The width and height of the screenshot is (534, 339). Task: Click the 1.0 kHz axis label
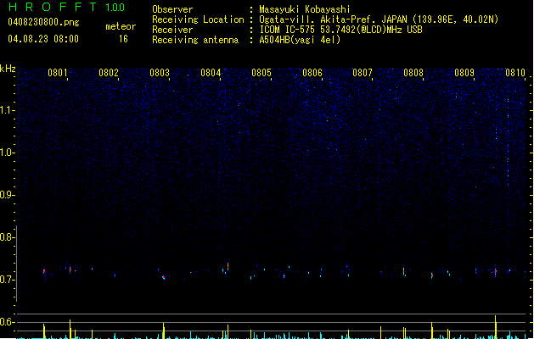coord(7,153)
